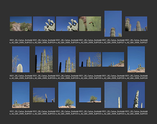Select portrait thumbnail of green tree on rocks
Viewport: 157px width, 124px height.
pyautogui.click(x=67, y=95)
